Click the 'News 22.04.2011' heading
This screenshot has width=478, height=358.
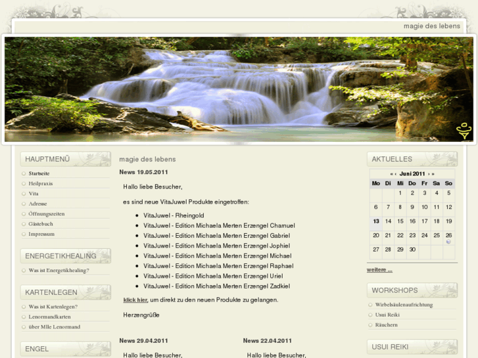tap(268, 341)
